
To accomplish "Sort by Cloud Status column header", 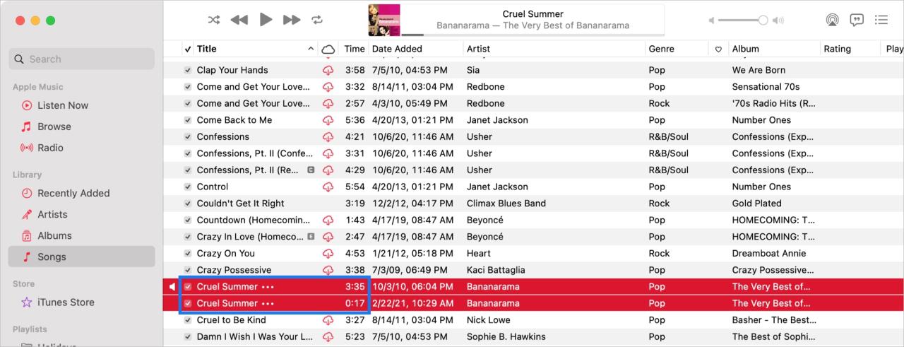I will pos(328,49).
